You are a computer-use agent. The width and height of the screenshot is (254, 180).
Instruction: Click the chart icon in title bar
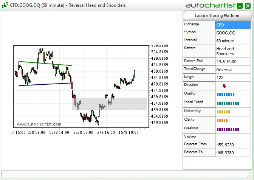(x=5, y=5)
